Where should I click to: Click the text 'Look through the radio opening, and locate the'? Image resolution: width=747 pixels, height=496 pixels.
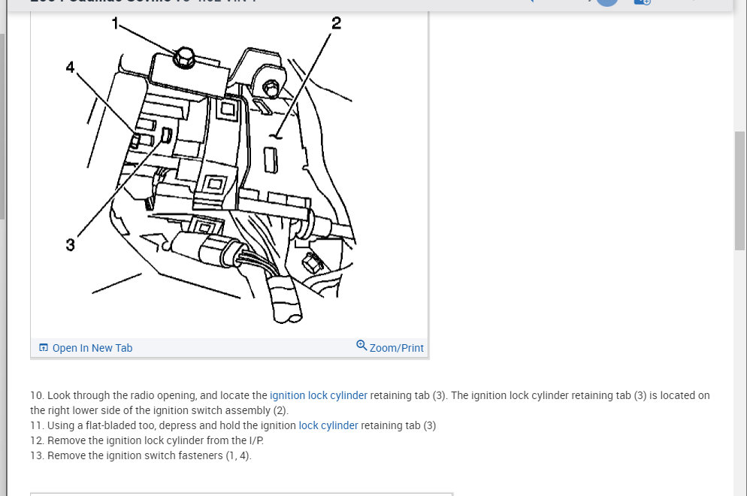(x=157, y=395)
